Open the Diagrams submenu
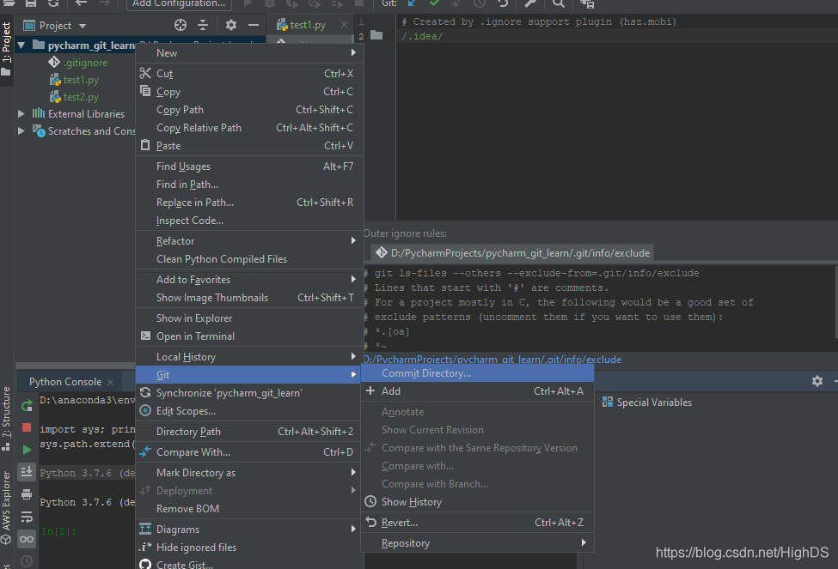Viewport: 838px width, 569px height. pos(249,530)
